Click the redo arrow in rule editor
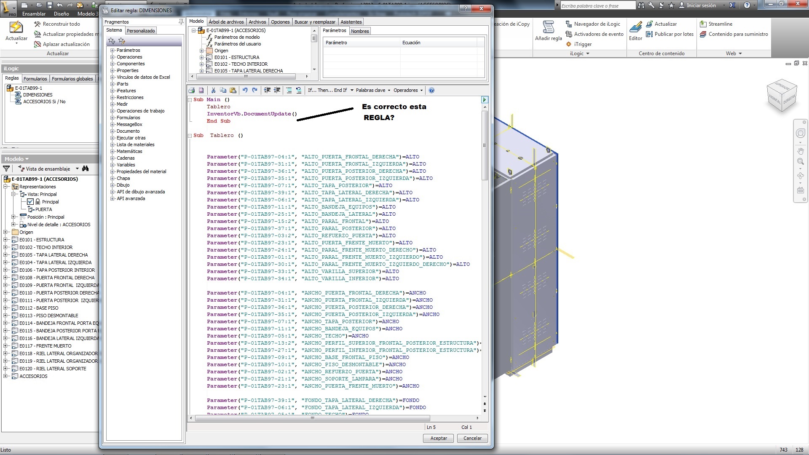 click(x=254, y=90)
